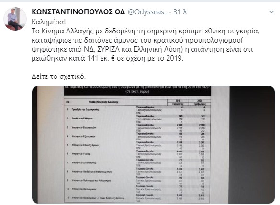
Task: Click the "ΝΔ, ΣΥΡΙΖΑ και Ελληνική Λύση" line
Action: [x=142, y=49]
